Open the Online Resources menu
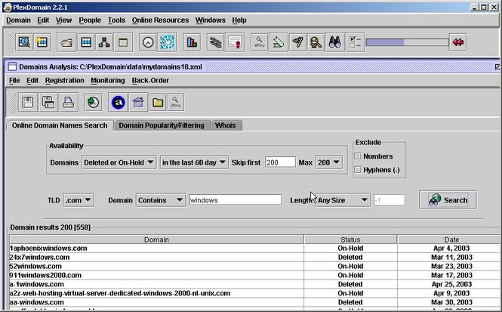 click(160, 20)
